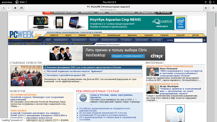The image size is (217, 122).
Task: Click the ОБ ИЗДАНИИ link
Action: coord(16,44)
